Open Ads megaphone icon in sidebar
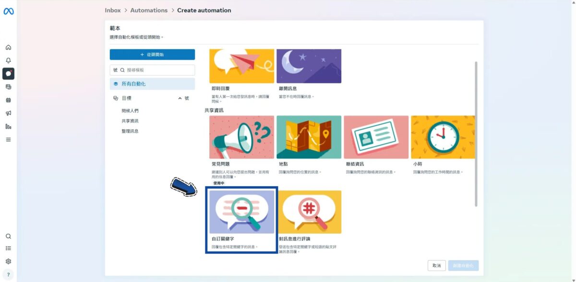The height and width of the screenshot is (282, 576). 8,113
